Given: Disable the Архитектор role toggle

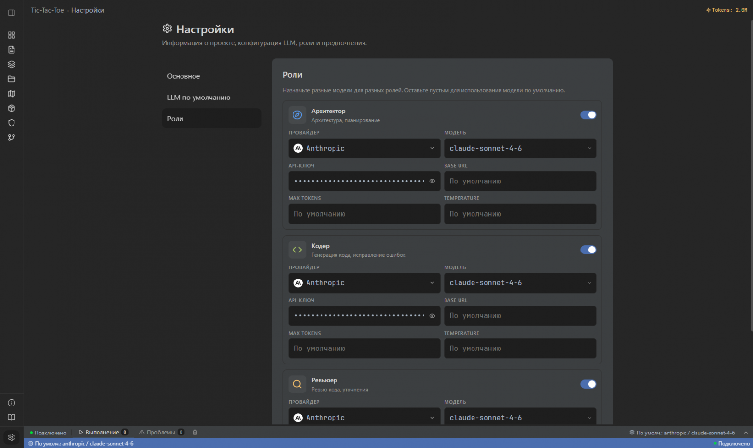Looking at the screenshot, I should click(588, 115).
